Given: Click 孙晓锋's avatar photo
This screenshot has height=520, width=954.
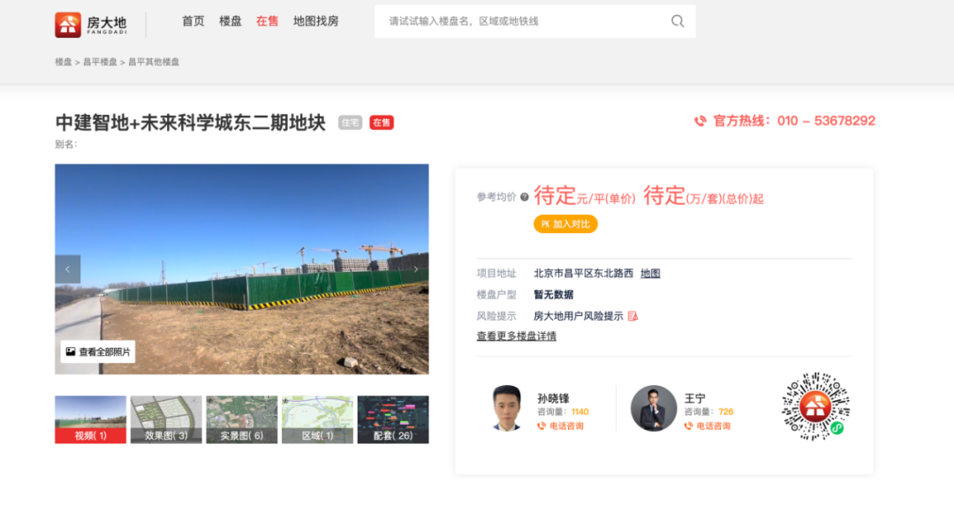Looking at the screenshot, I should pyautogui.click(x=507, y=408).
